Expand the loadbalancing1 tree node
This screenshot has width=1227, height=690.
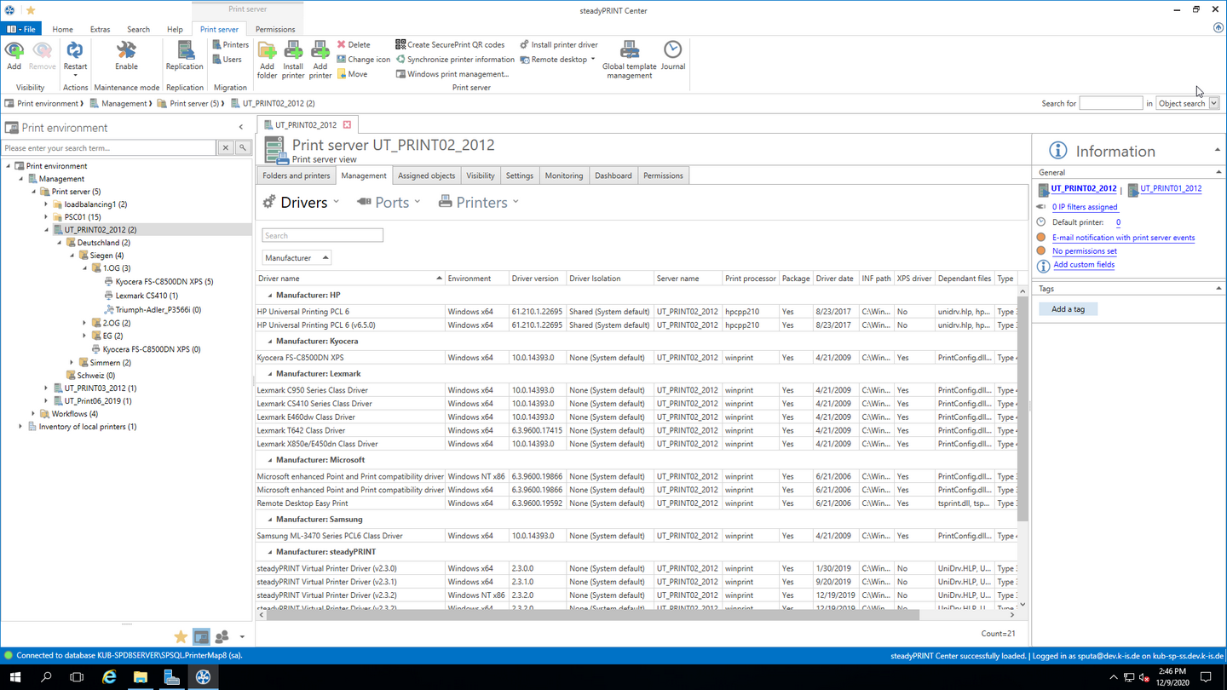tap(46, 204)
